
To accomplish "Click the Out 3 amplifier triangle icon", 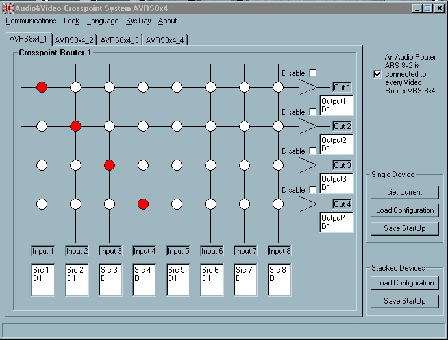I will pos(307,165).
